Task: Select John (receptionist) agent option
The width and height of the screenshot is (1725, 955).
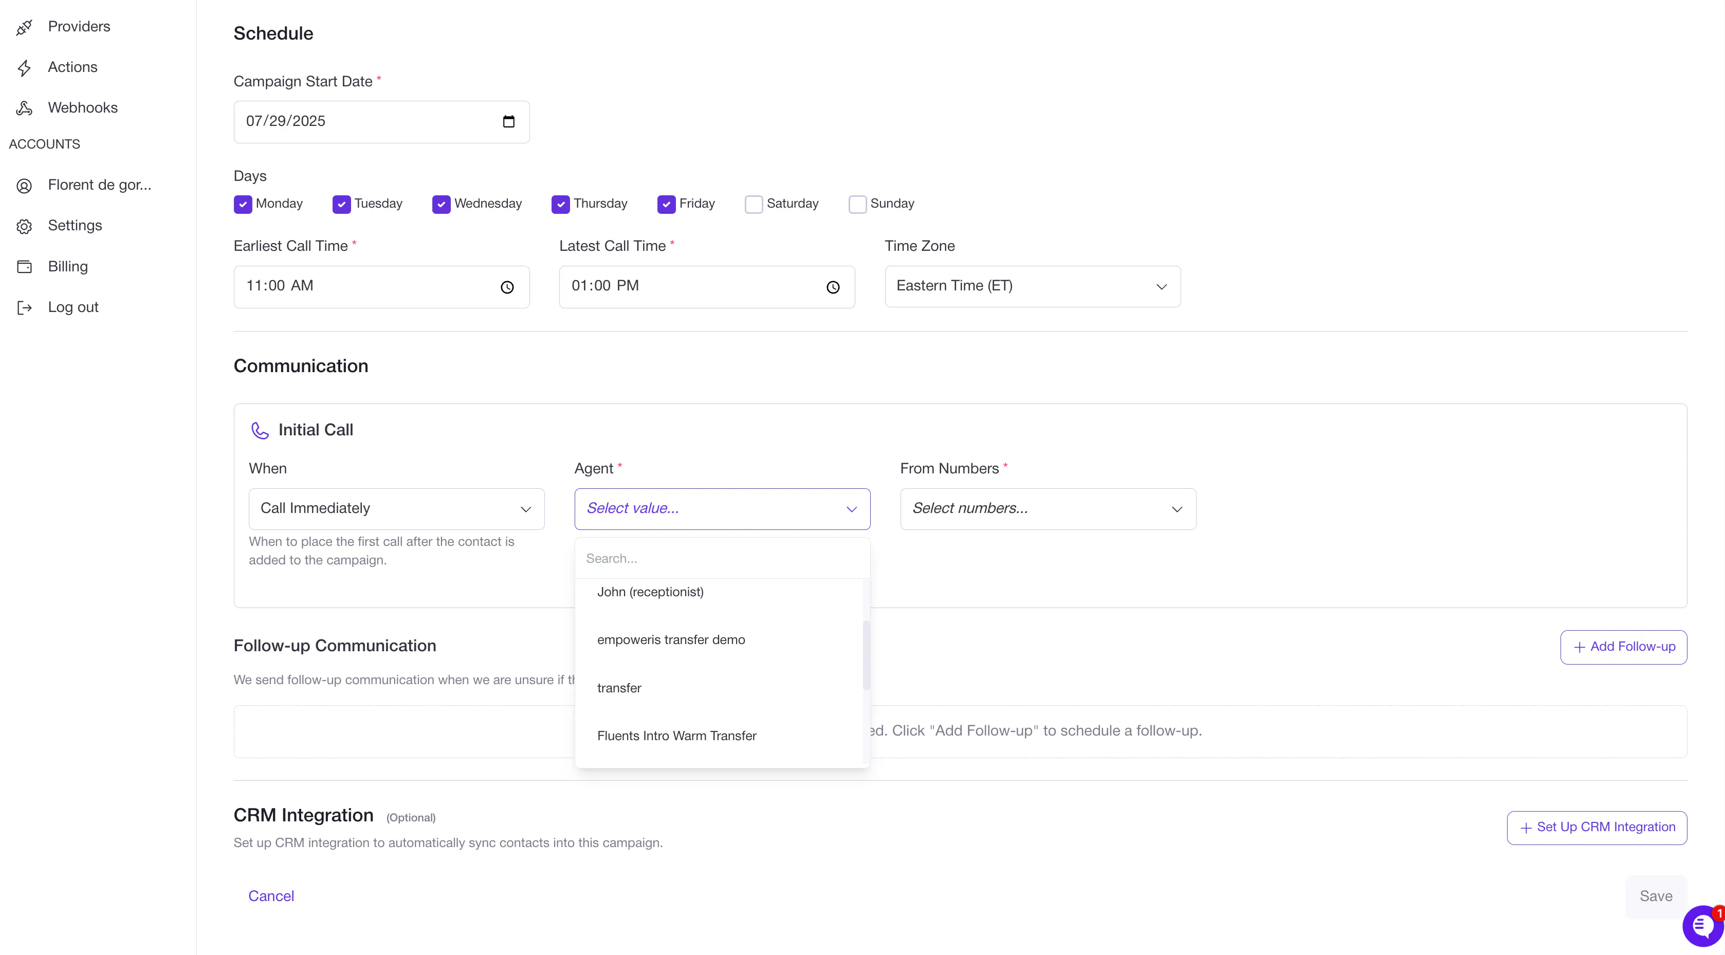Action: [719, 592]
